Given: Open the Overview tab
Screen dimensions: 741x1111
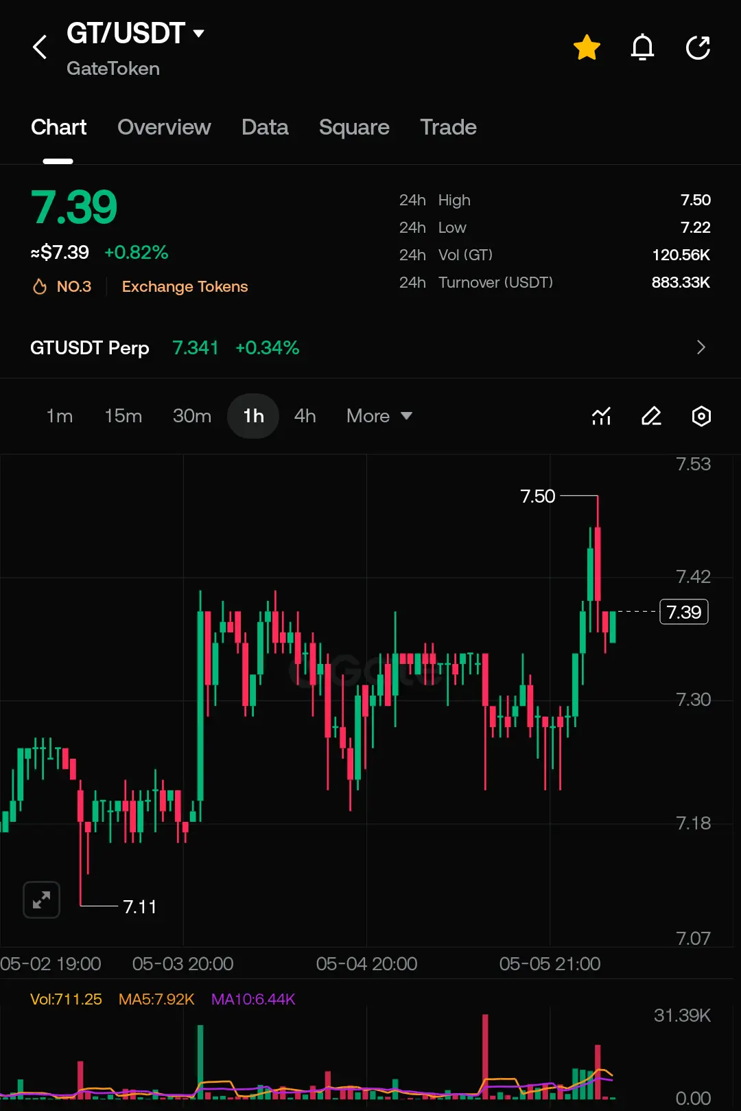Looking at the screenshot, I should (164, 128).
